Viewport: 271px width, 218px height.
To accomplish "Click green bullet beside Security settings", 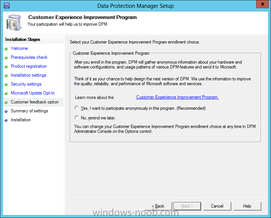I will [x=6, y=84].
